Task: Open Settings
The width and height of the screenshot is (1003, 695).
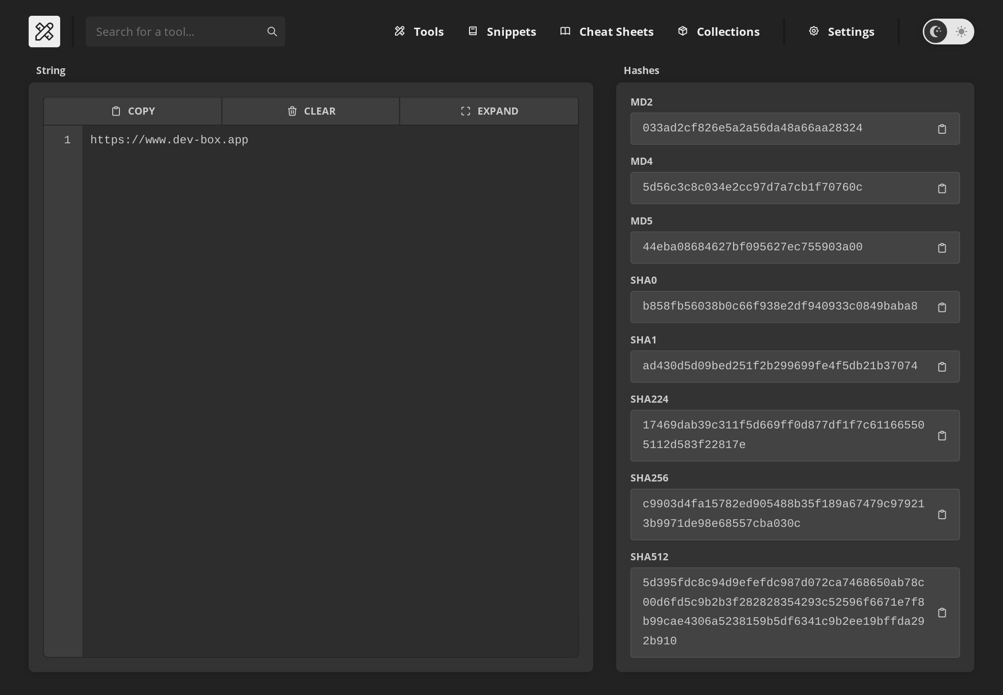Action: [x=841, y=32]
